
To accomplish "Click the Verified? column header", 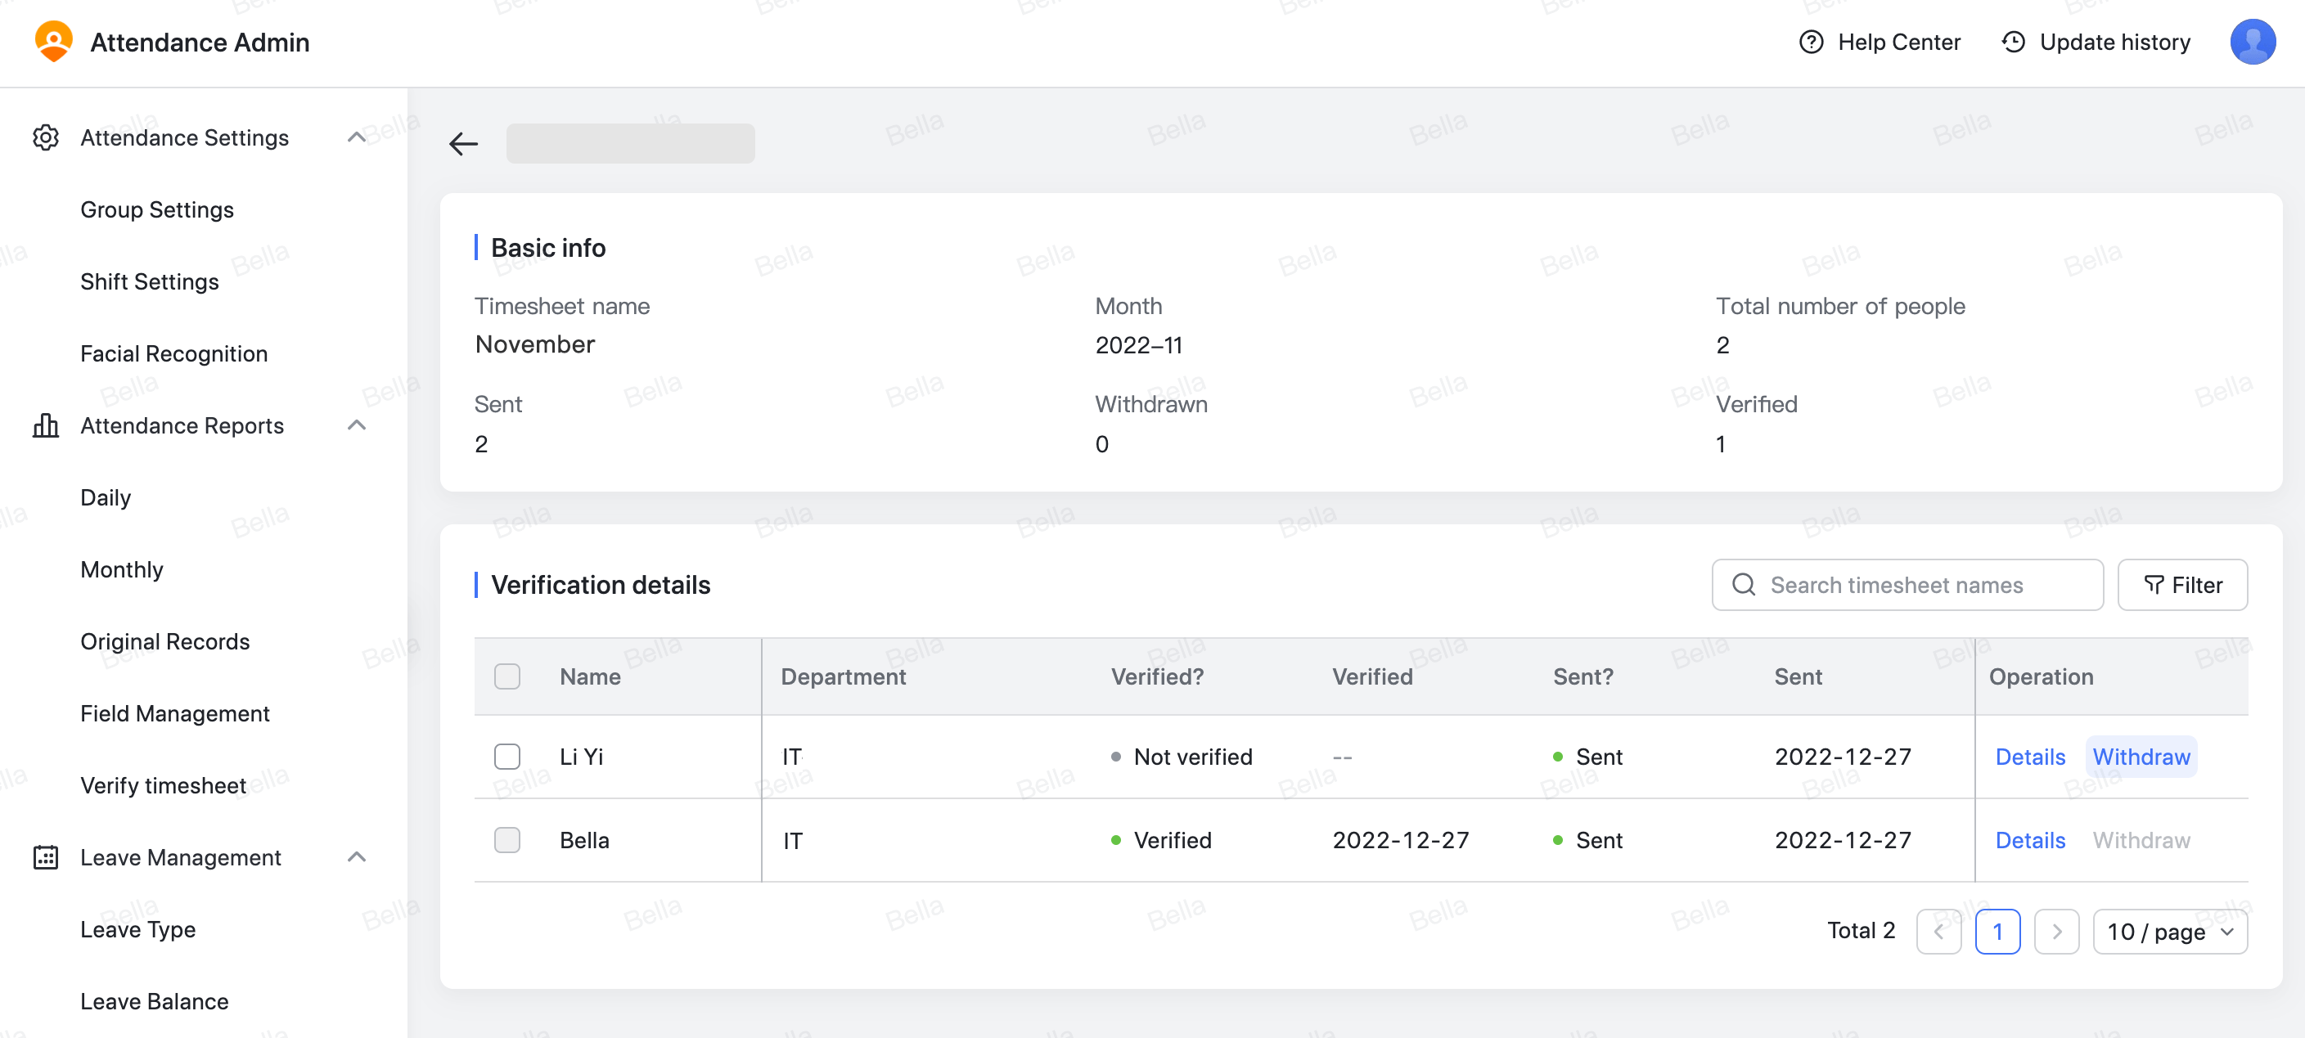I will pyautogui.click(x=1157, y=676).
